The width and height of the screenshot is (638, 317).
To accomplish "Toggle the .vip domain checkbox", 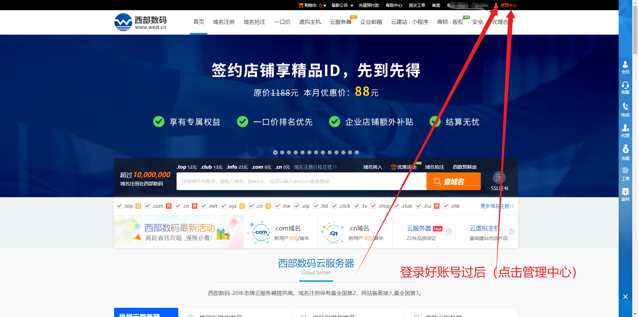I will 297,206.
